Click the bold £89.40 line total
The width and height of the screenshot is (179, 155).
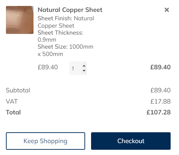tap(161, 67)
